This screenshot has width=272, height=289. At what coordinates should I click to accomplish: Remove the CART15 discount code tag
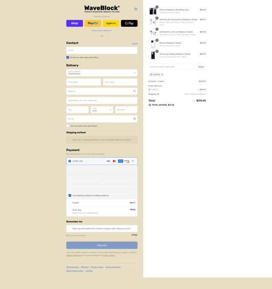click(x=162, y=74)
